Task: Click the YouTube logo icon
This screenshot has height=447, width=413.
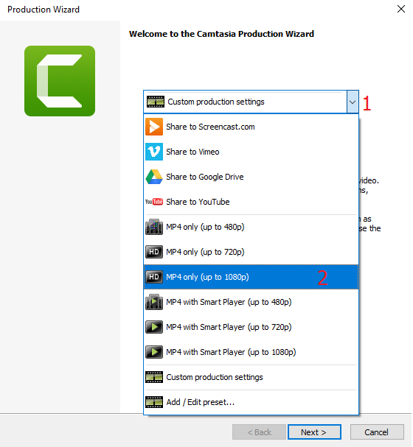Action: pos(154,202)
